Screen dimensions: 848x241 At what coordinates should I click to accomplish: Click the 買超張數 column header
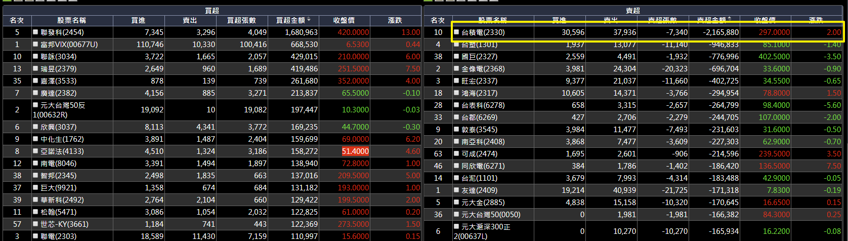(x=242, y=20)
